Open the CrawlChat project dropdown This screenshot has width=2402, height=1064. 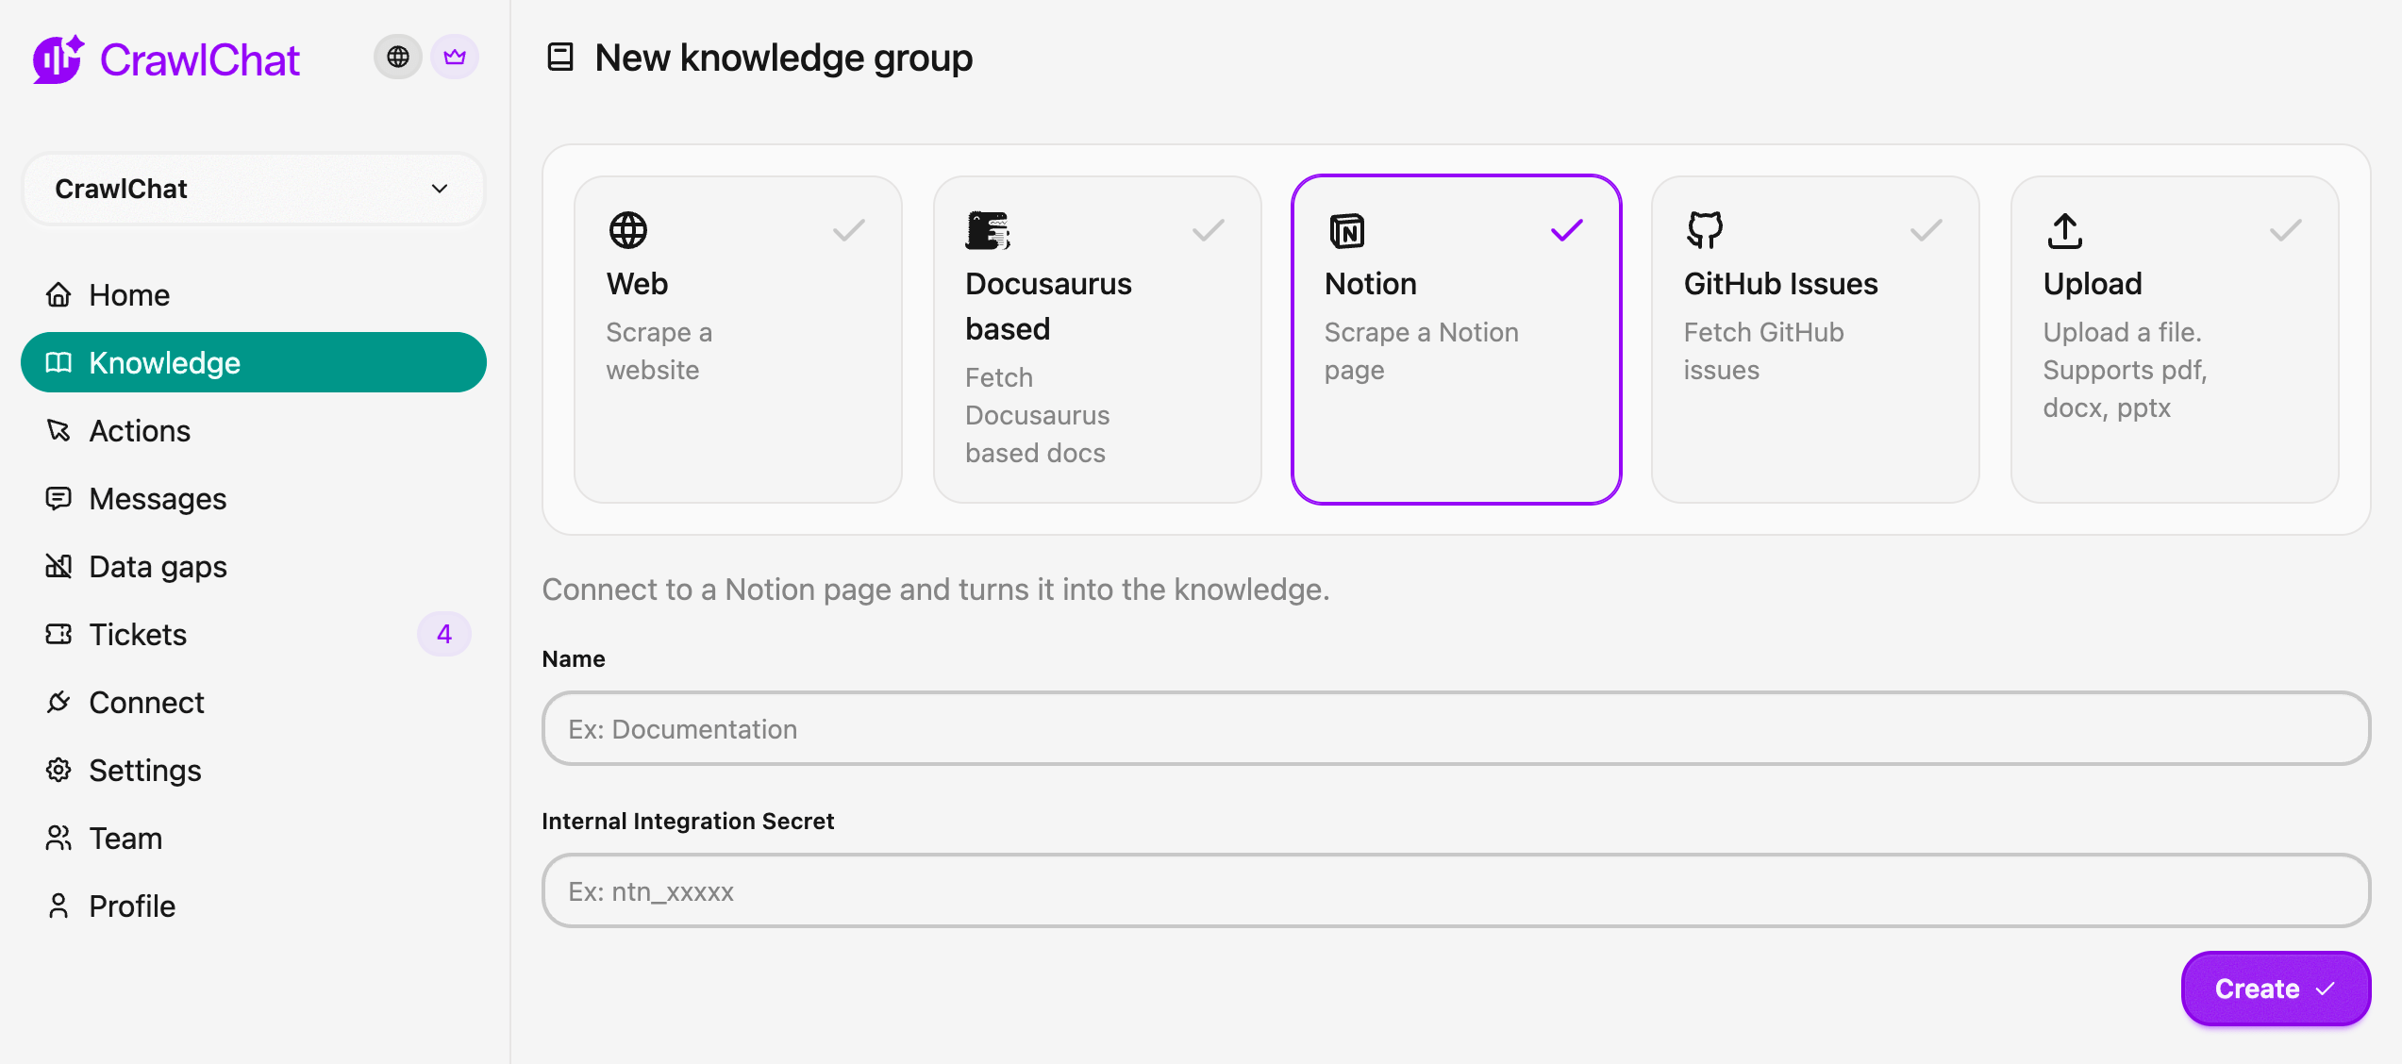pos(253,189)
